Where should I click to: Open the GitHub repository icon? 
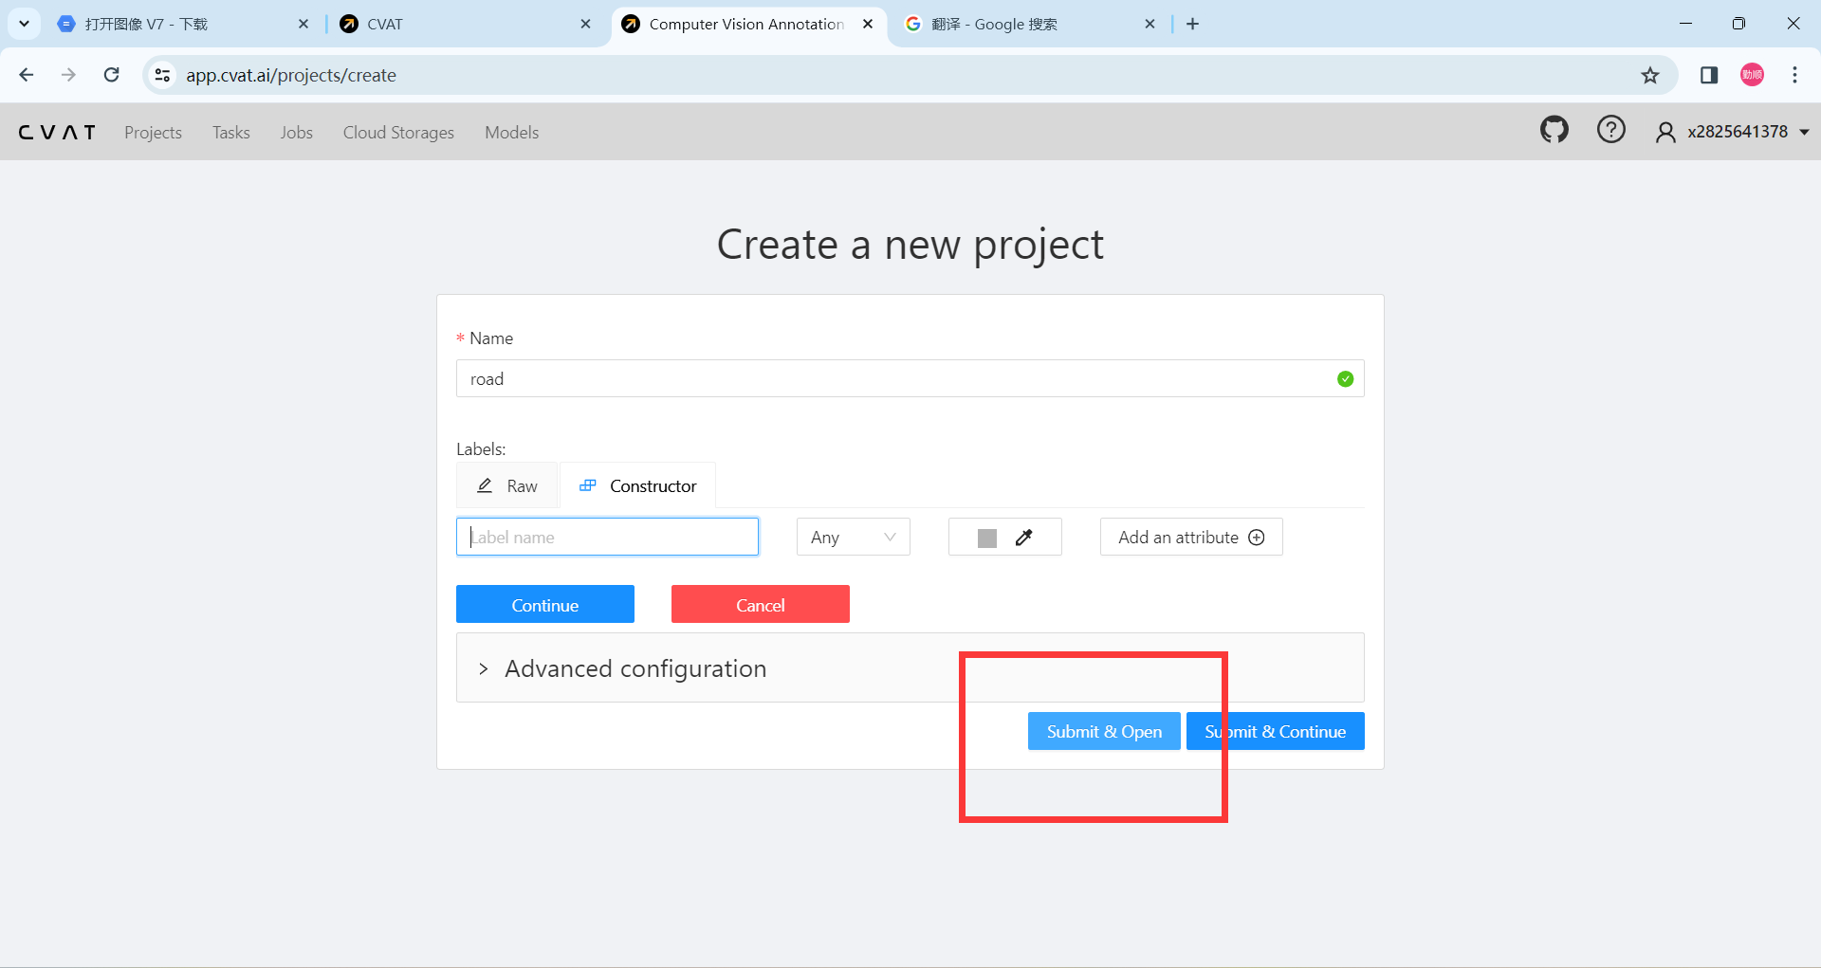point(1554,130)
